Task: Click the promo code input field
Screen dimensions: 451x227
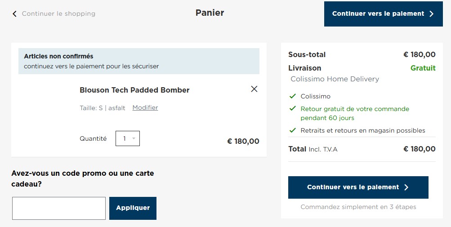Action: (x=59, y=208)
